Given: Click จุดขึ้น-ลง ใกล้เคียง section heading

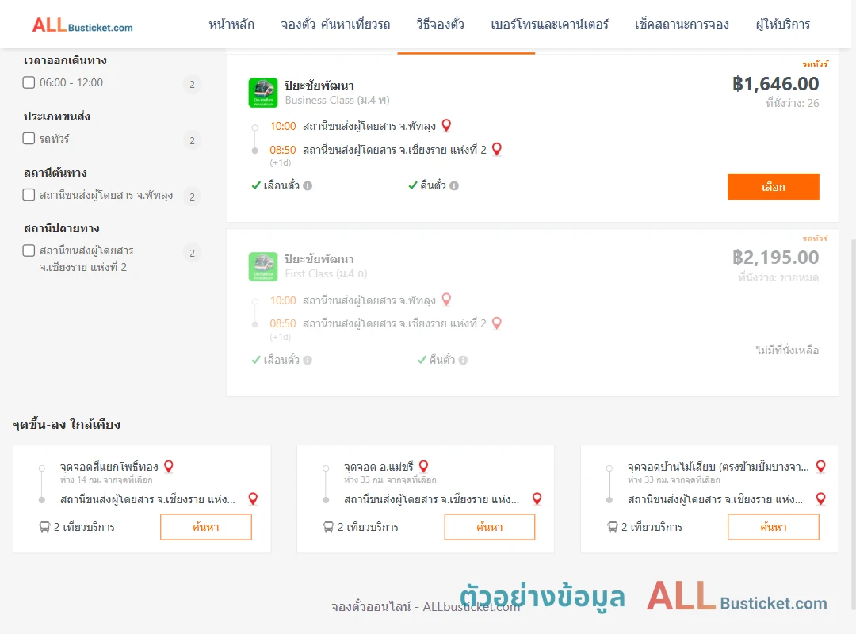Looking at the screenshot, I should coord(67,424).
